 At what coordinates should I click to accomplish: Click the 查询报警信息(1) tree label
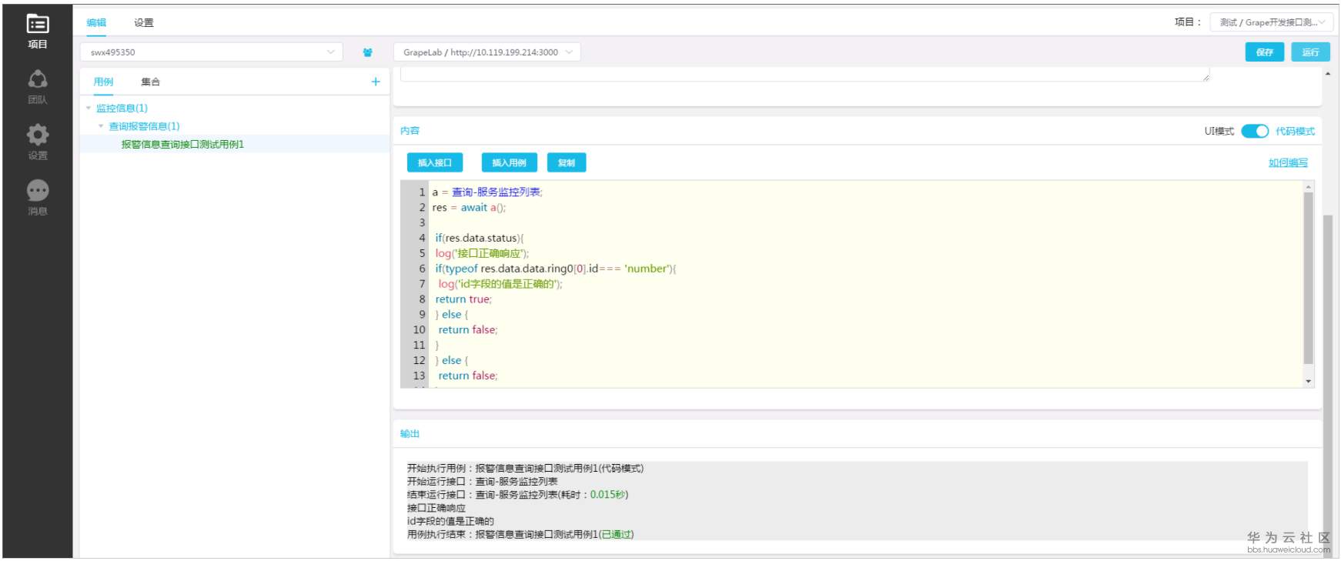[x=144, y=126]
